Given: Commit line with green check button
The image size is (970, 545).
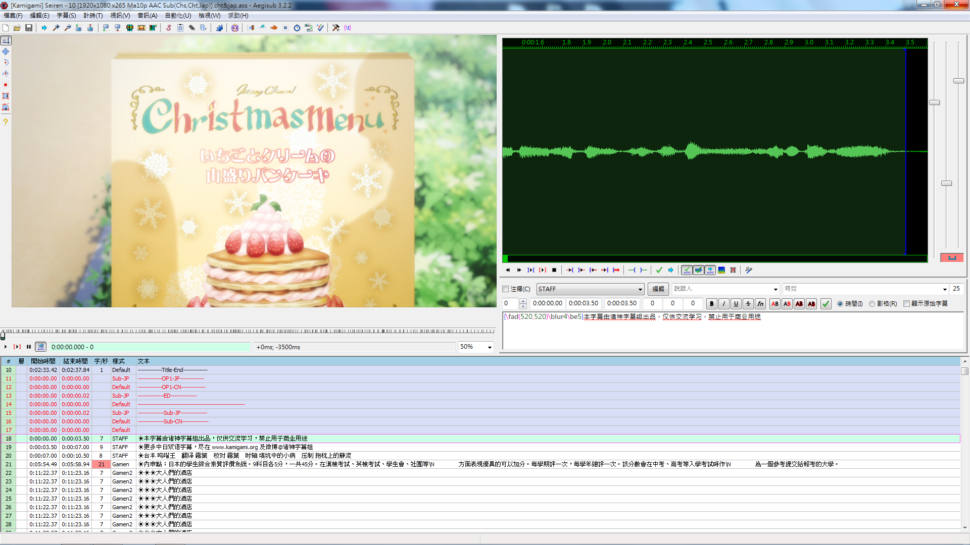Looking at the screenshot, I should coord(826,304).
